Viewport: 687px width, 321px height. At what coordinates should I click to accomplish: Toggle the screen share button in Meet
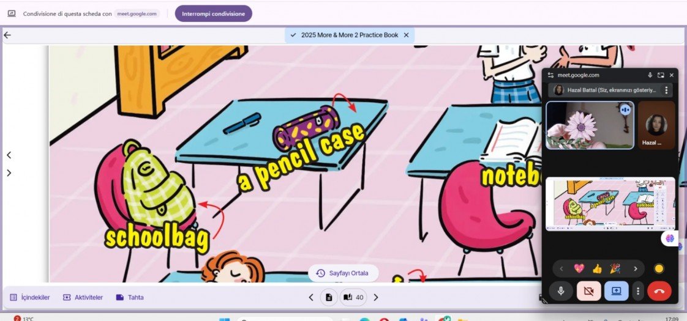tap(616, 291)
